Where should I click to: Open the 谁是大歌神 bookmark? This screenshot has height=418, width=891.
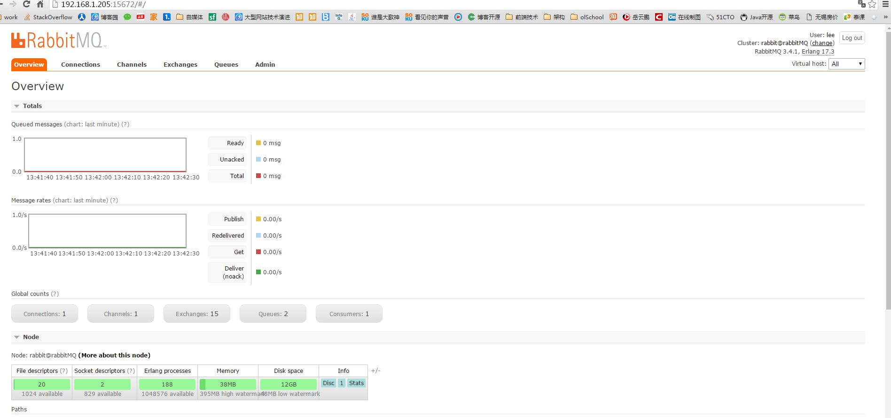click(380, 17)
